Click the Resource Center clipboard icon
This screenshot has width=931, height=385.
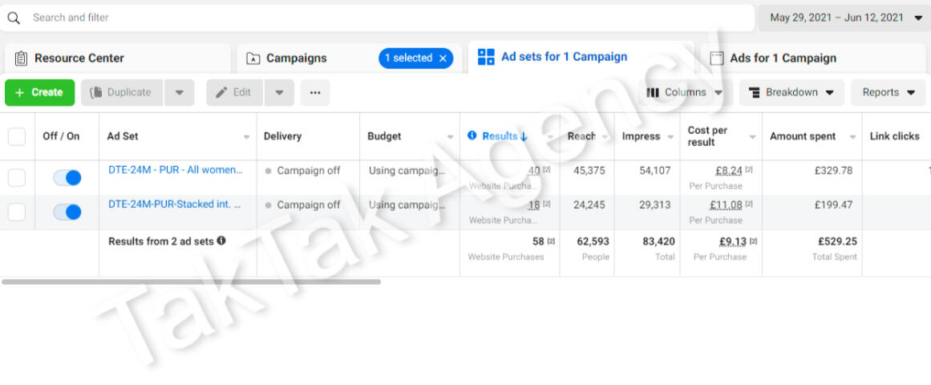pos(22,59)
